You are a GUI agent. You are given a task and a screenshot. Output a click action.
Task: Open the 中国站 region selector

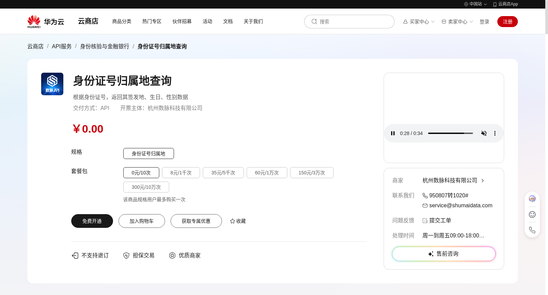click(x=475, y=4)
